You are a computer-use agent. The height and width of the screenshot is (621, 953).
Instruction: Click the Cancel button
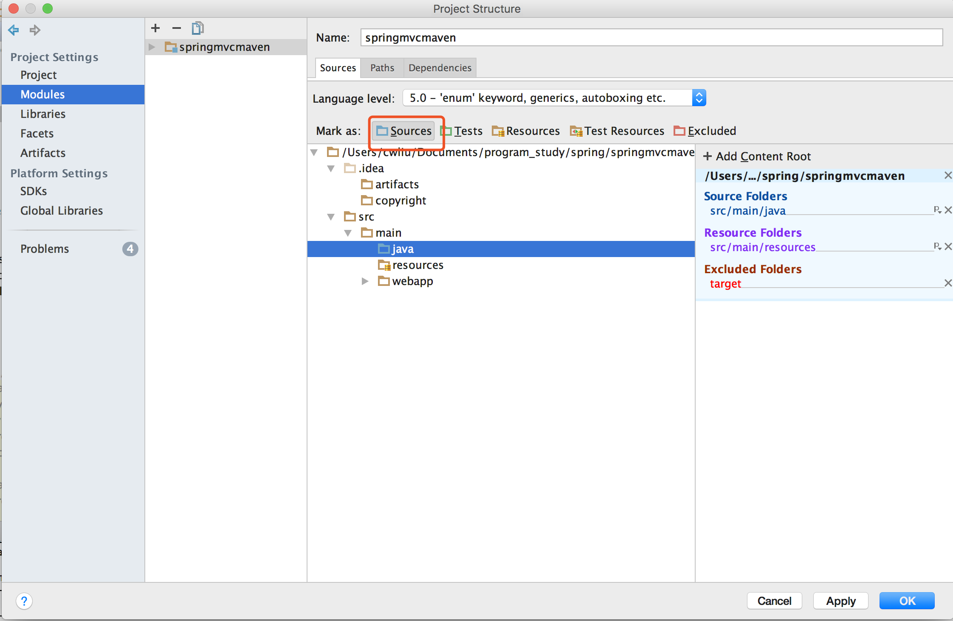(x=775, y=601)
